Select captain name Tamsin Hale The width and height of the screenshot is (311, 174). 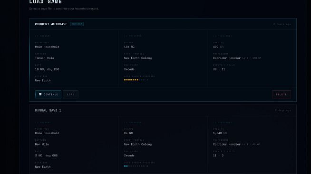coord(44,58)
